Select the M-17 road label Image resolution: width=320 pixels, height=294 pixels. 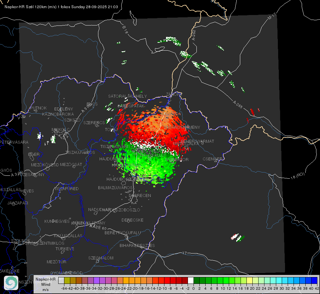272,16
